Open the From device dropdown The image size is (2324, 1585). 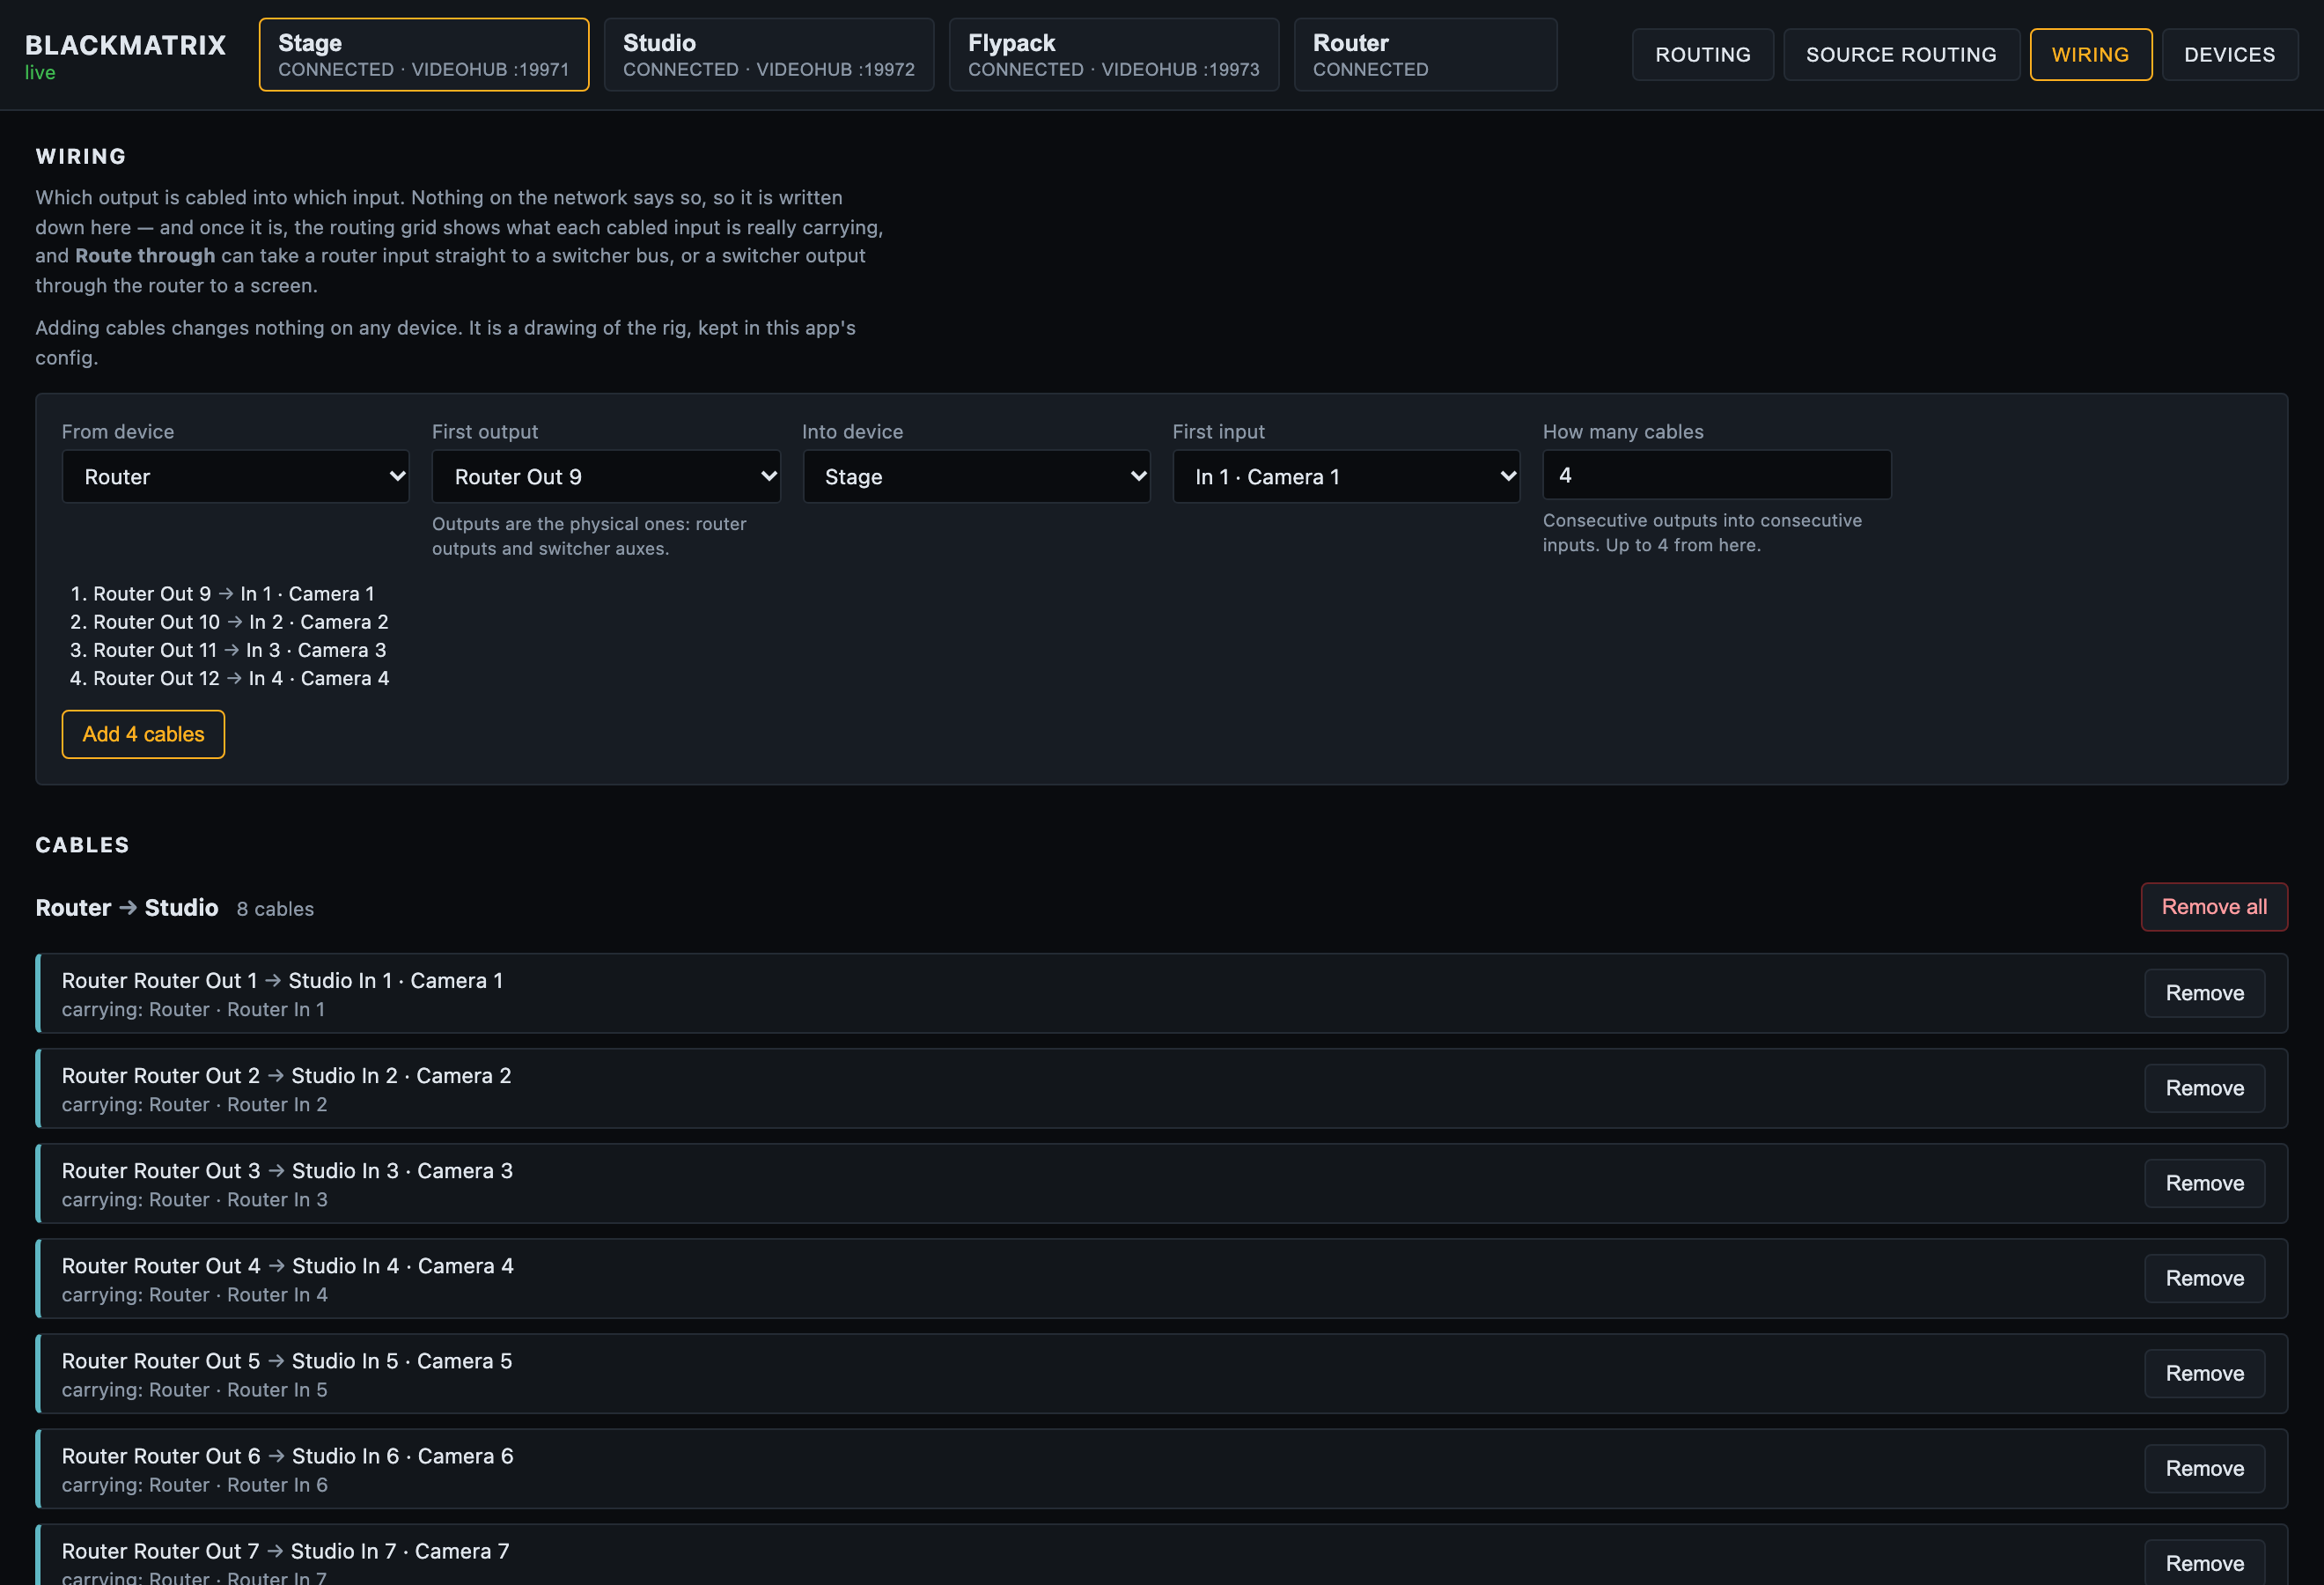236,476
